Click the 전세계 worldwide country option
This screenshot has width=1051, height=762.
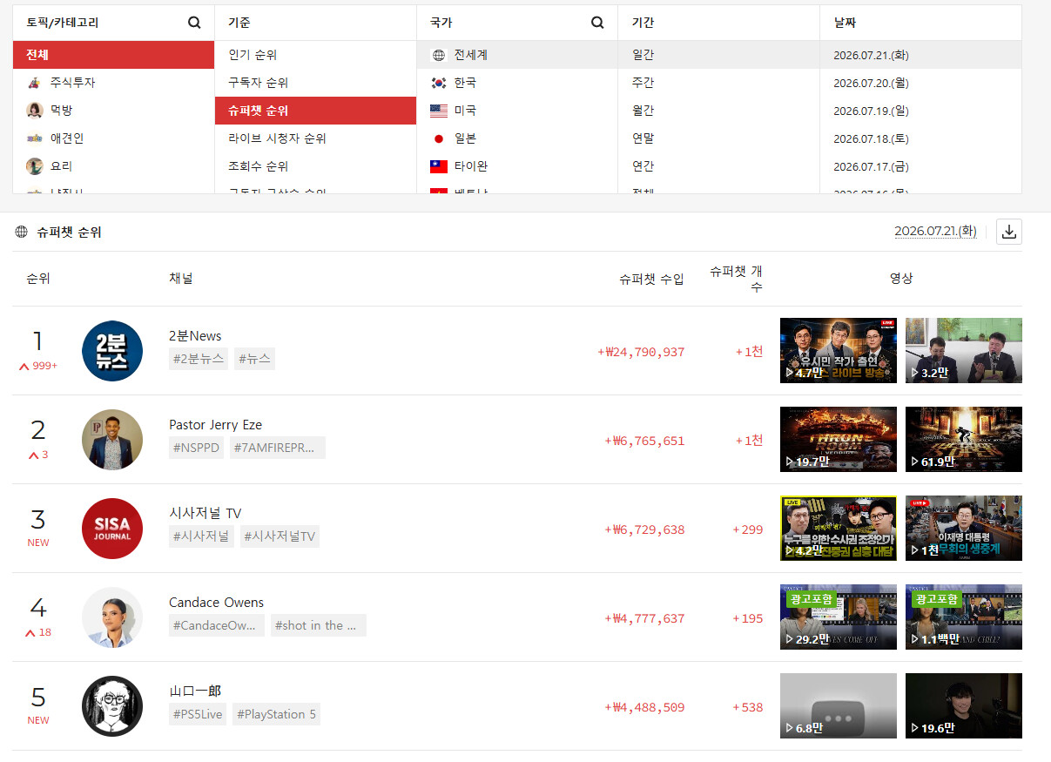pyautogui.click(x=517, y=55)
